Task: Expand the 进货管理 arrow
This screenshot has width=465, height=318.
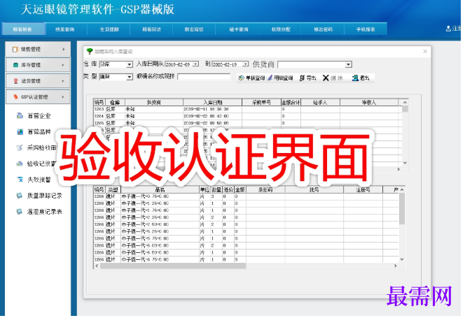Action: [64, 81]
